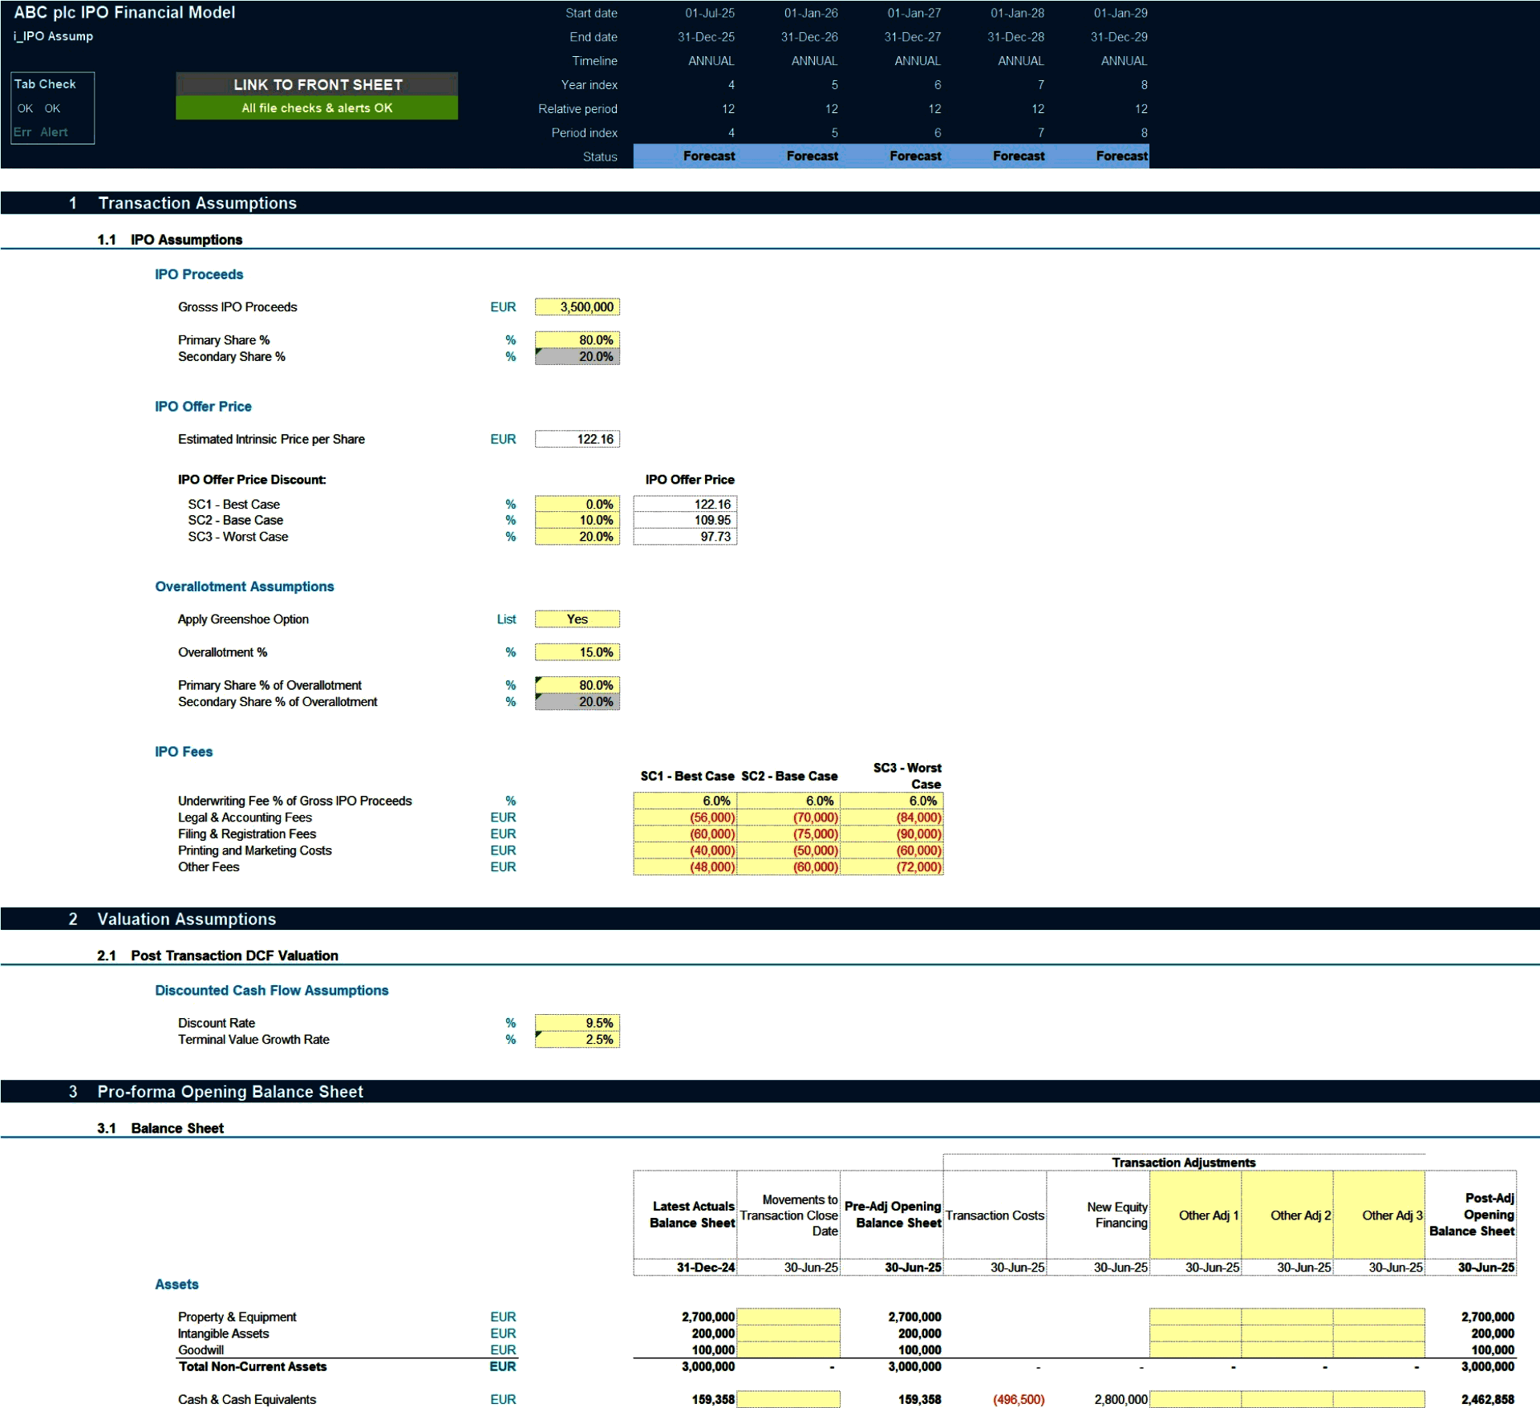
Task: Click the Transaction Costs column header
Action: pos(995,1215)
